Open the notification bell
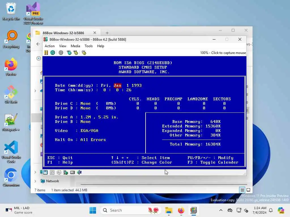This screenshot has height=217, width=290. 271,210
